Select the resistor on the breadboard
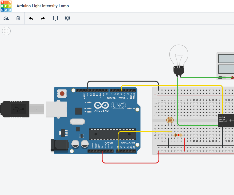The image size is (234, 195). click(x=177, y=135)
